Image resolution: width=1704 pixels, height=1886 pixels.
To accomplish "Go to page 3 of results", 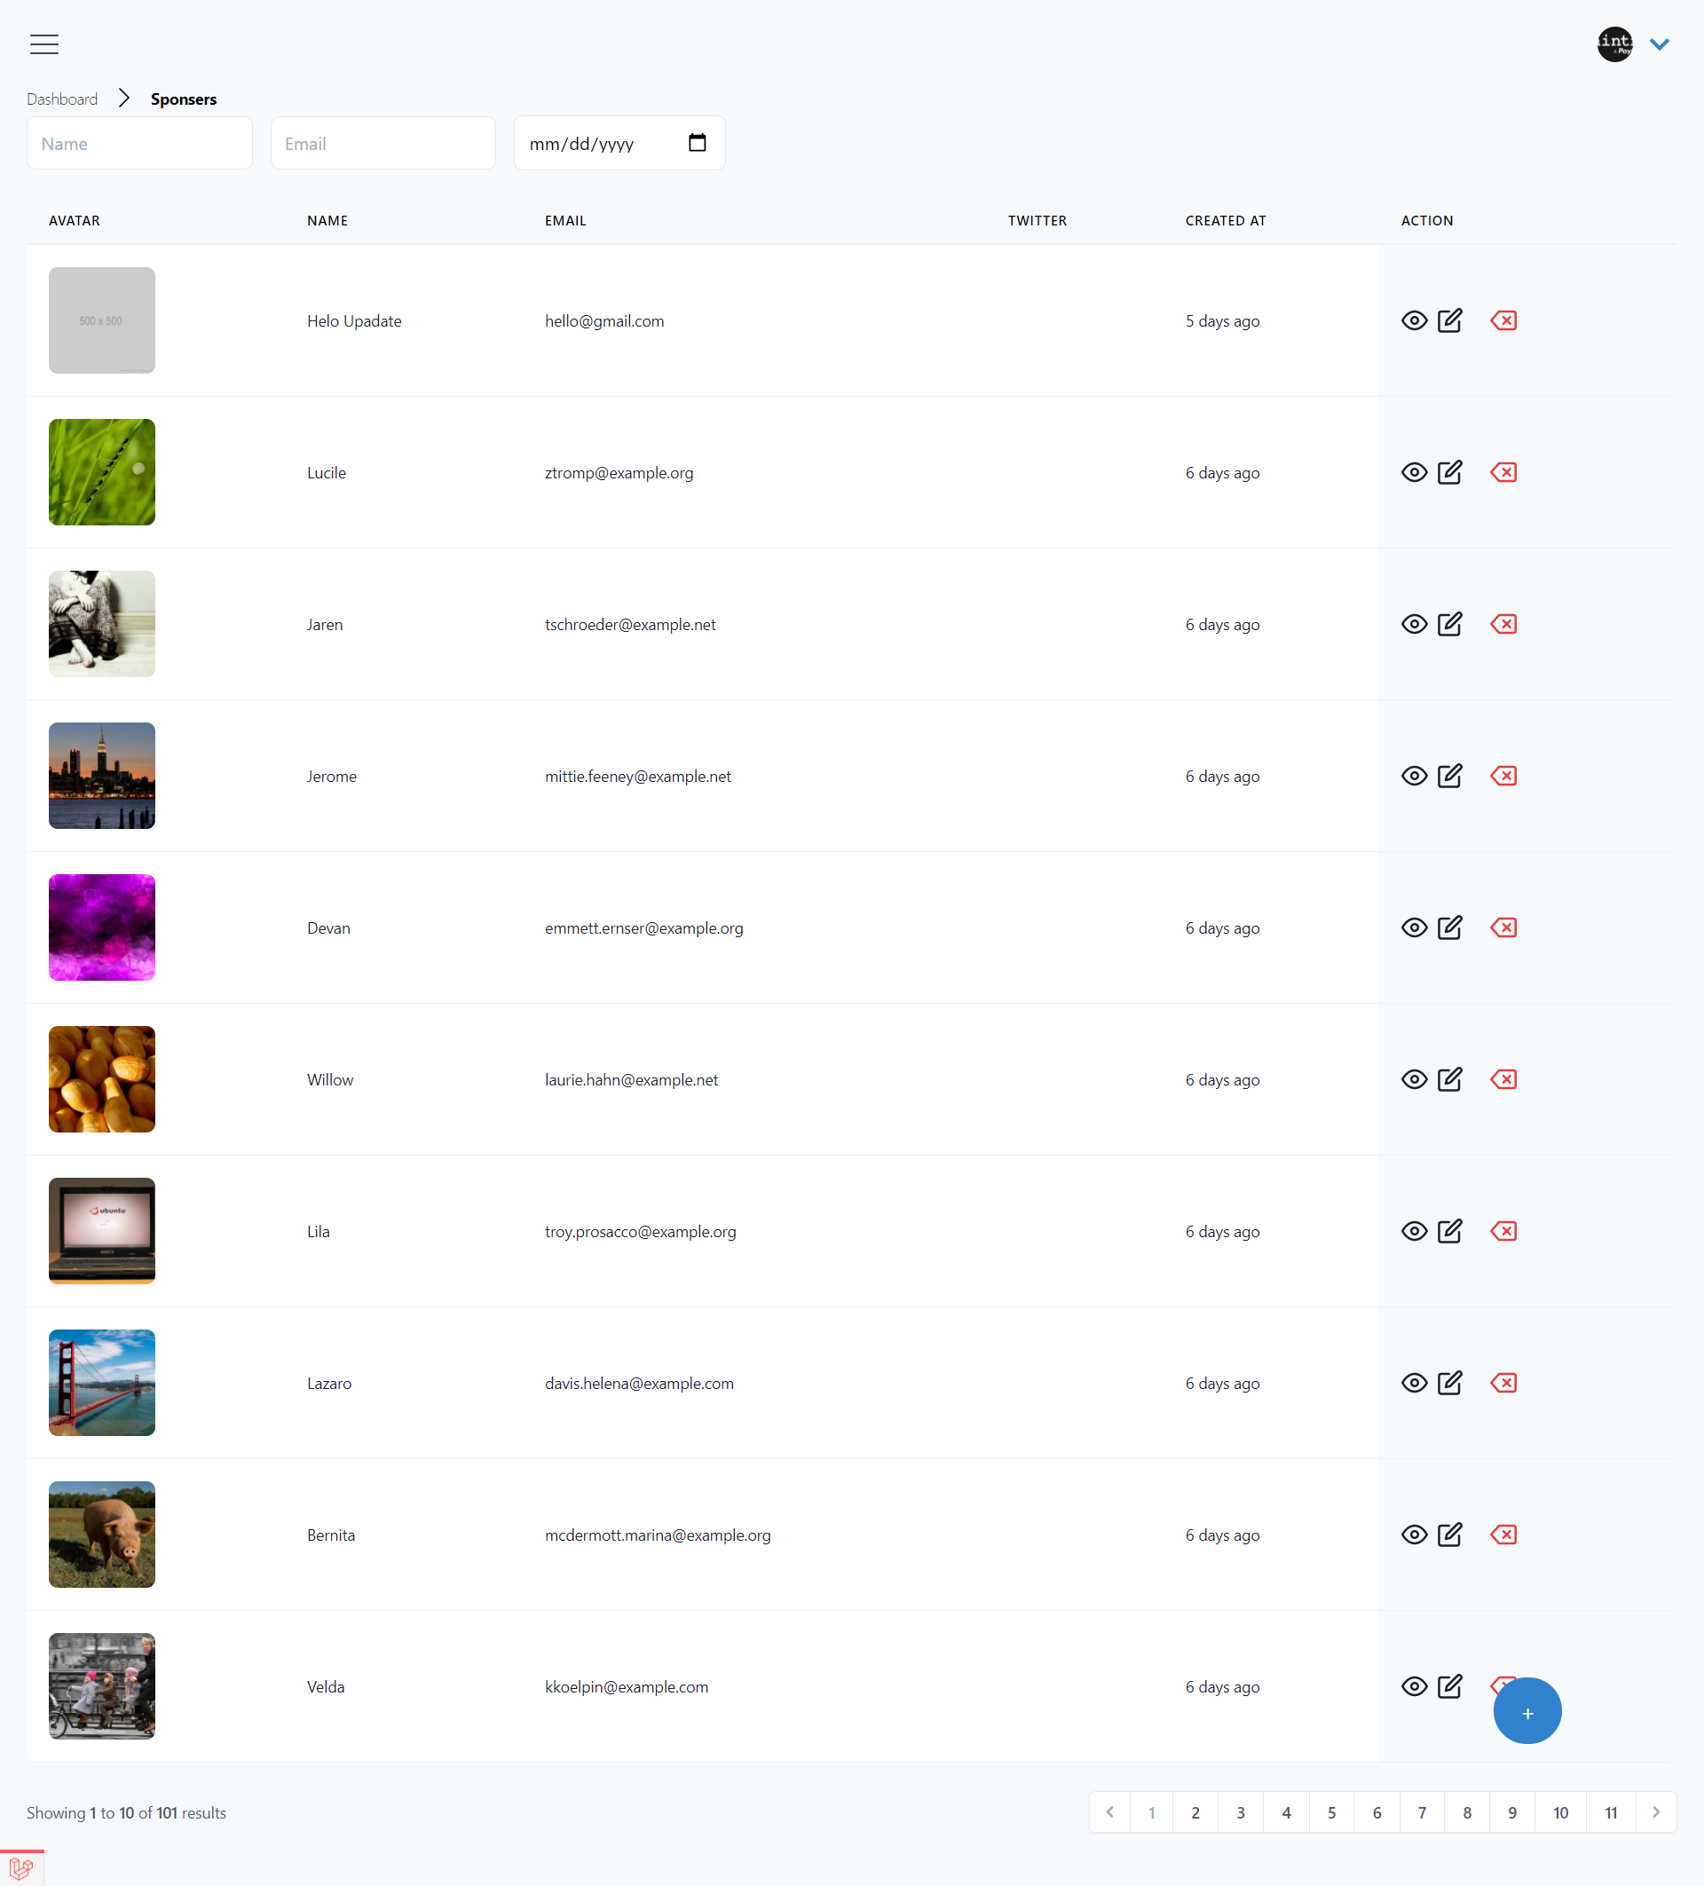I will (1240, 1812).
